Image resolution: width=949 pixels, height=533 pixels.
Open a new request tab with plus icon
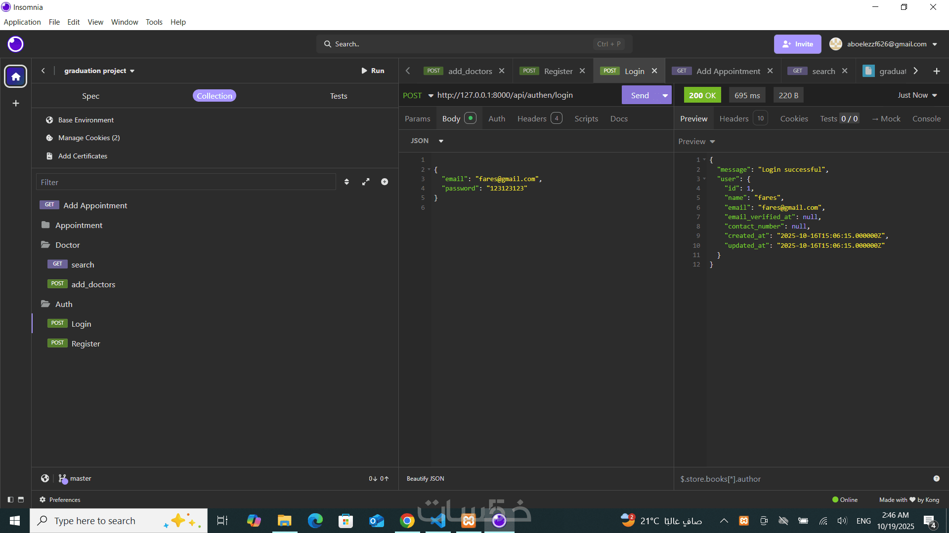tap(936, 71)
